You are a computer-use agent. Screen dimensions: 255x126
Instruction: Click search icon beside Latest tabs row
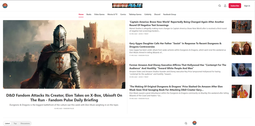186,123
